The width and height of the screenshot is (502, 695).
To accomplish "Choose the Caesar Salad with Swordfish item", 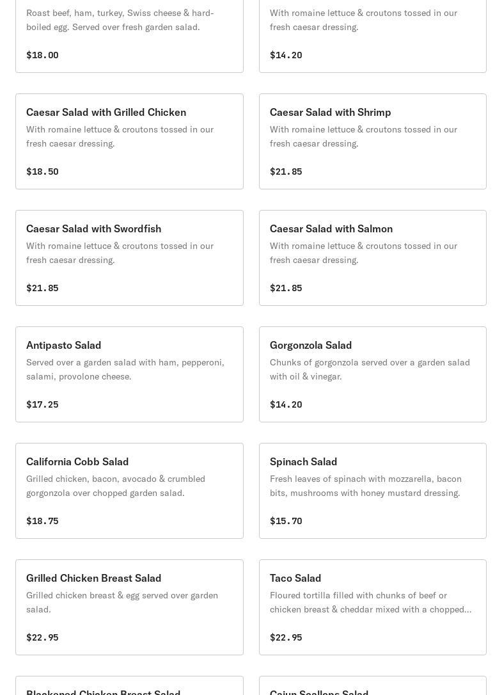I will (x=129, y=258).
